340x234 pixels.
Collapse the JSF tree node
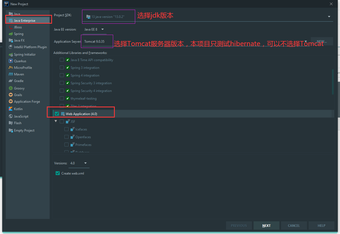(56, 121)
